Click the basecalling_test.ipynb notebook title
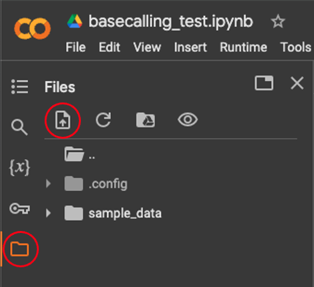The image size is (314, 287). [171, 21]
